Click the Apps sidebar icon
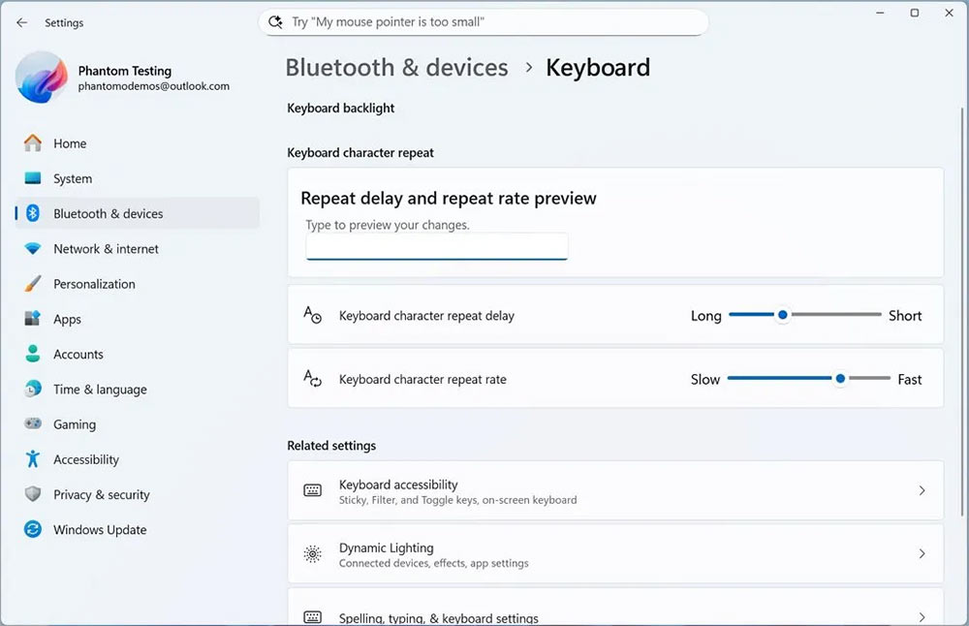 32,319
